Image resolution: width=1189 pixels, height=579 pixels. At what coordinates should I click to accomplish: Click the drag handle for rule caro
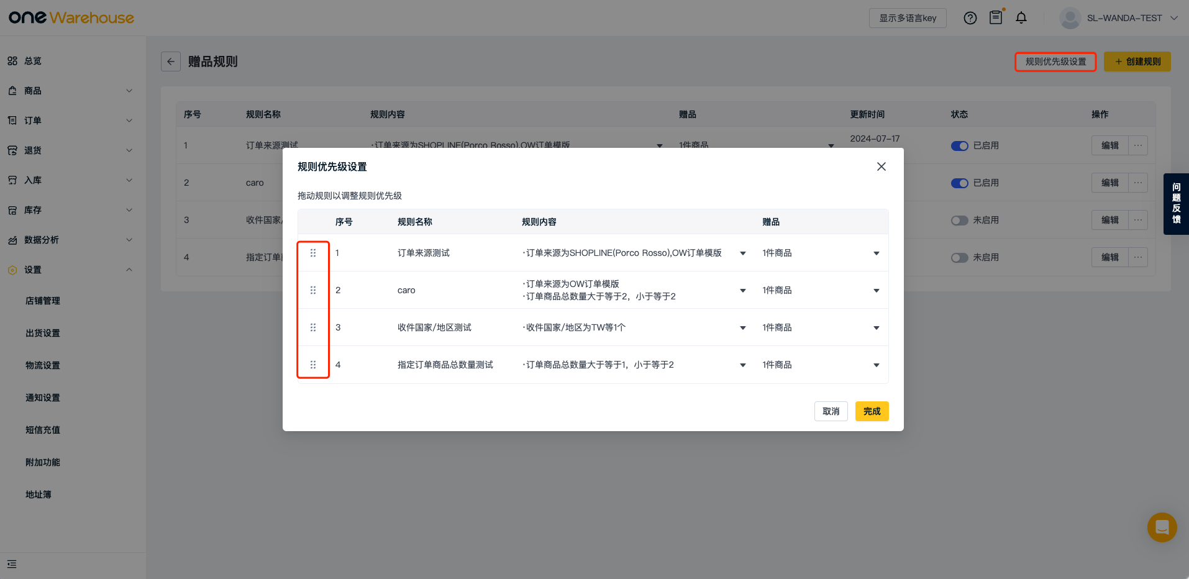coord(313,290)
